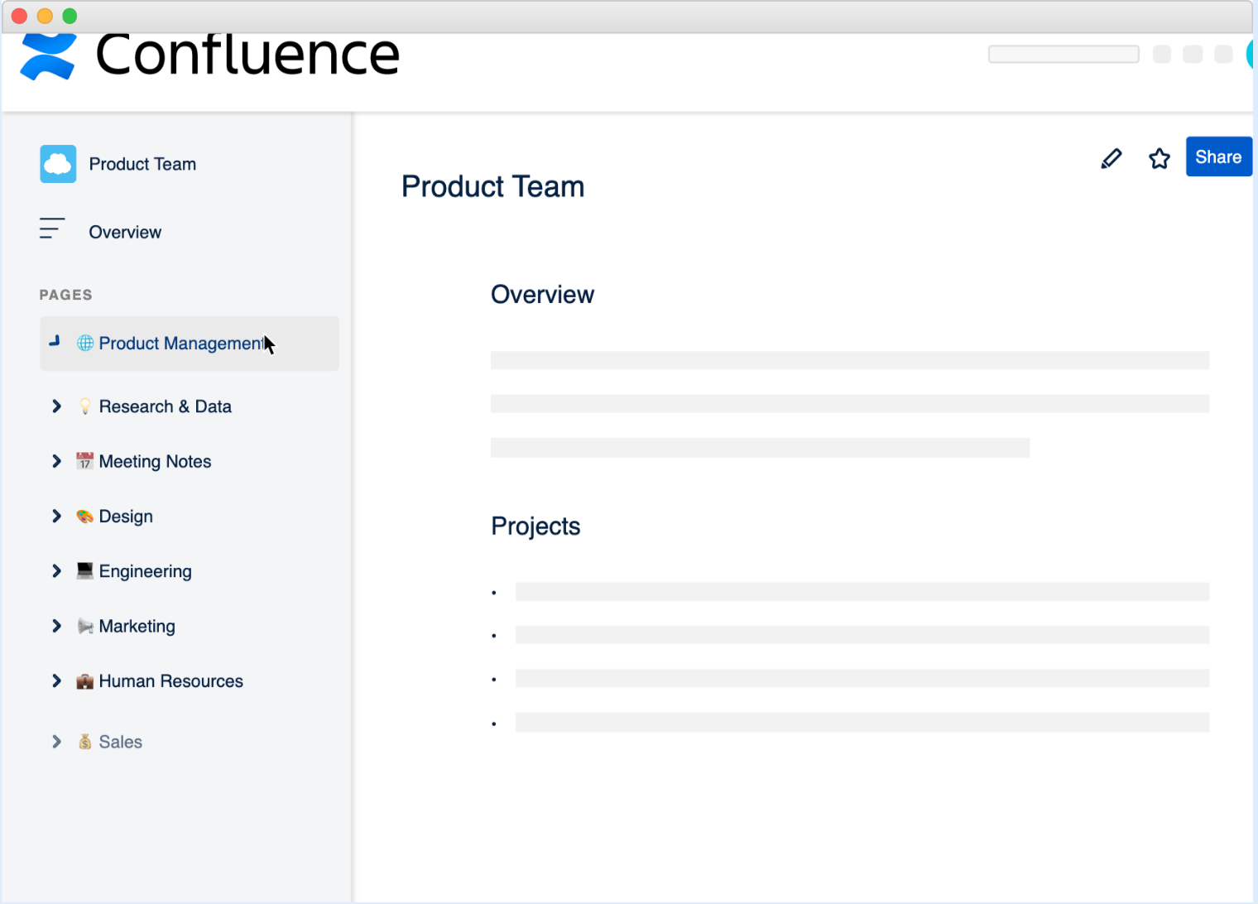Click the calendar icon beside Meeting Notes

click(x=84, y=461)
